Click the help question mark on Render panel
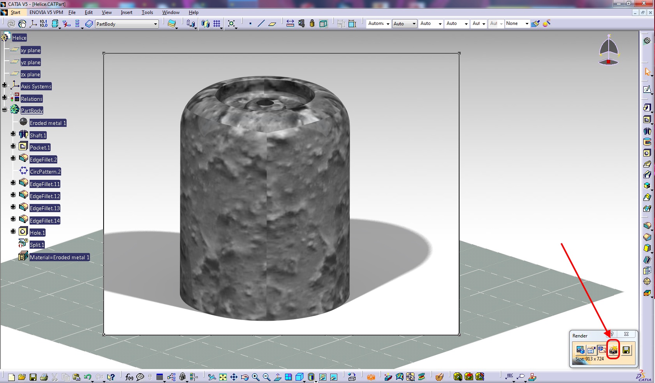Image resolution: width=655 pixels, height=383 pixels. [x=612, y=334]
